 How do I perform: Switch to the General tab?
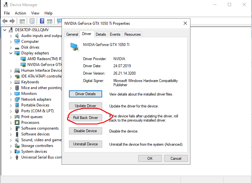tap(72, 34)
